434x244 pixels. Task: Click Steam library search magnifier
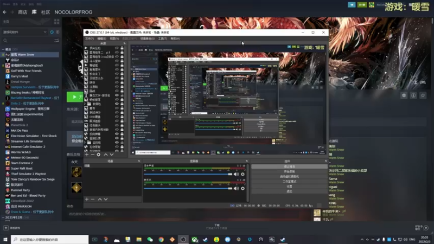click(5, 41)
